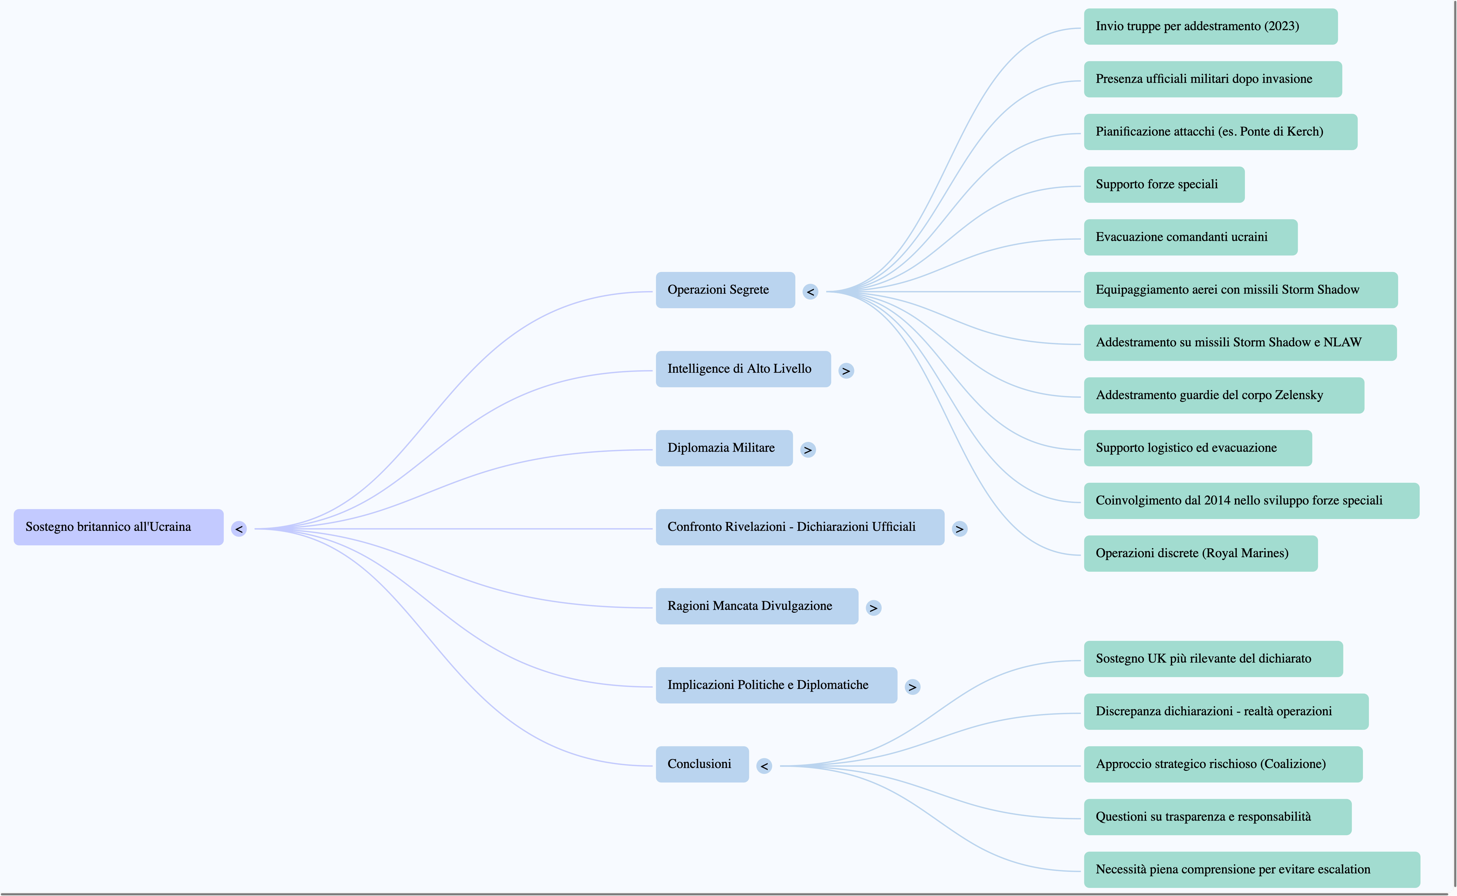The image size is (1457, 896).
Task: Click the Evacuazione comandanti ucraini leaf
Action: pos(1190,237)
